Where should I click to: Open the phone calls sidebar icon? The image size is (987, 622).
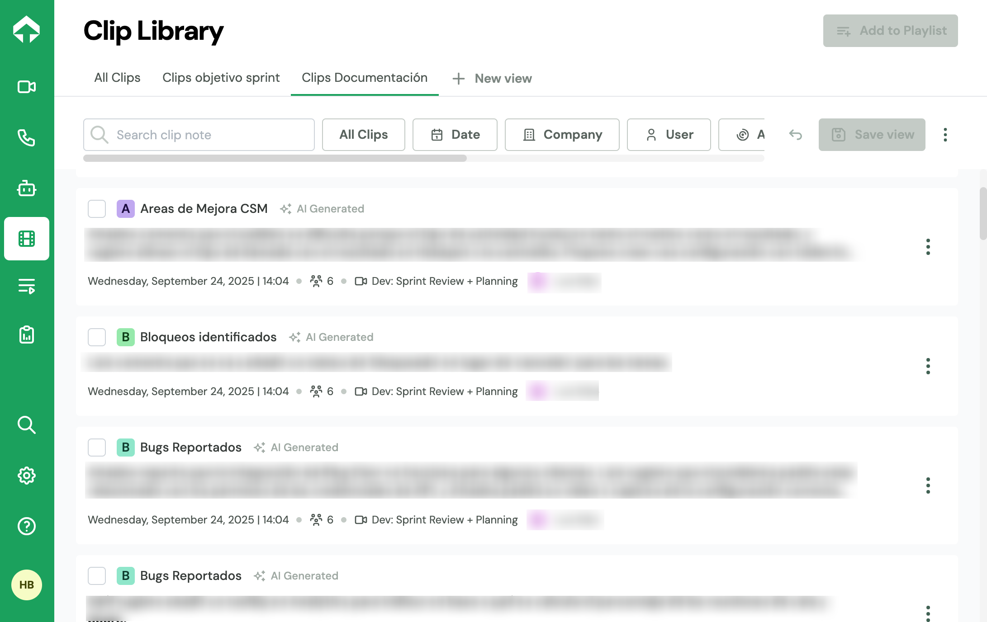[27, 138]
